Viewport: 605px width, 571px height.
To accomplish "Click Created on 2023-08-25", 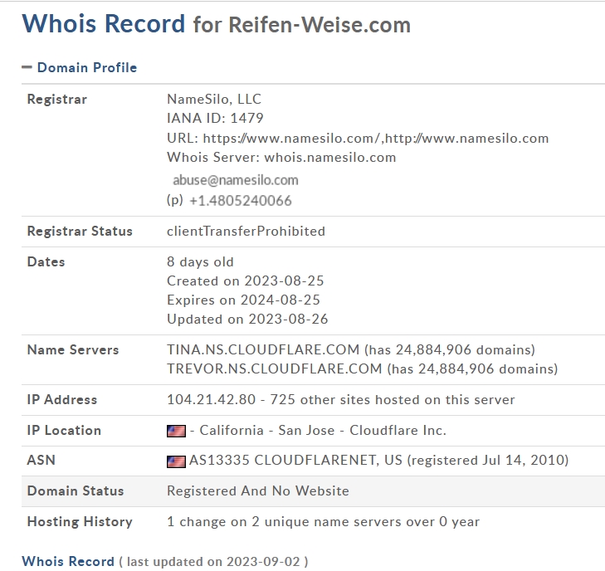I will (x=246, y=281).
